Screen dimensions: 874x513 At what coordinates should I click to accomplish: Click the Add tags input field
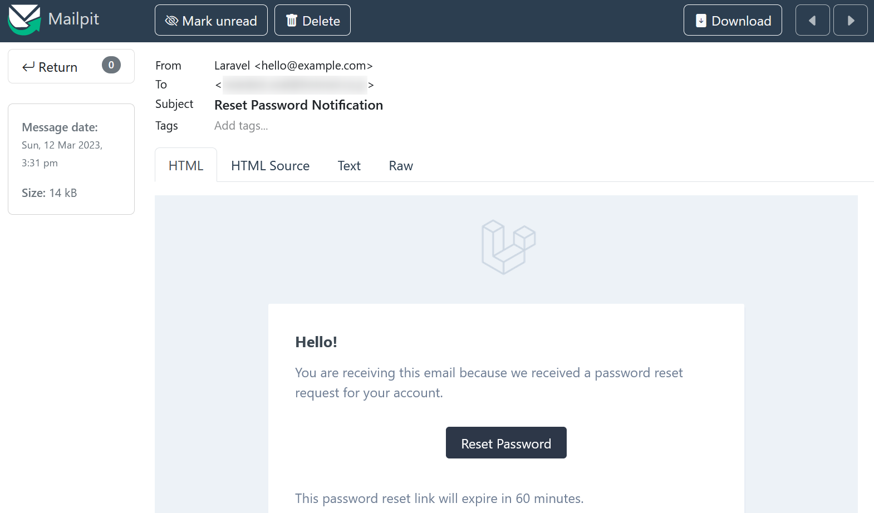click(241, 126)
